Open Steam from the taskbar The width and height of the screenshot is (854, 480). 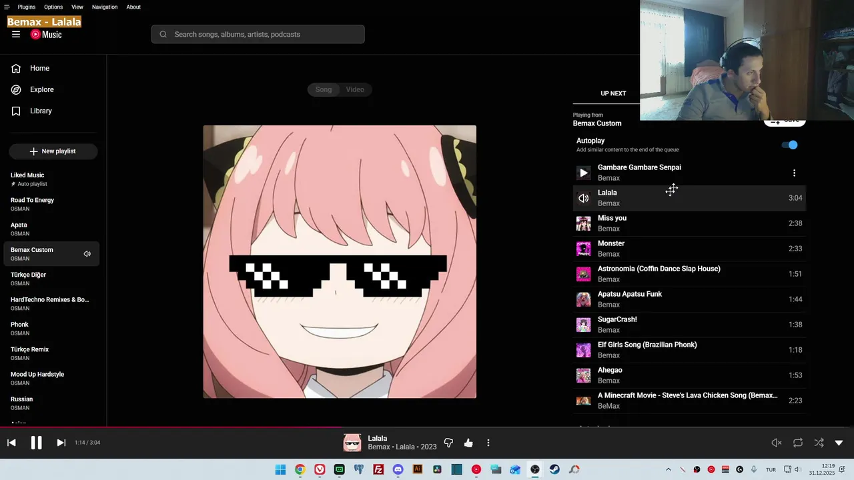pos(554,469)
